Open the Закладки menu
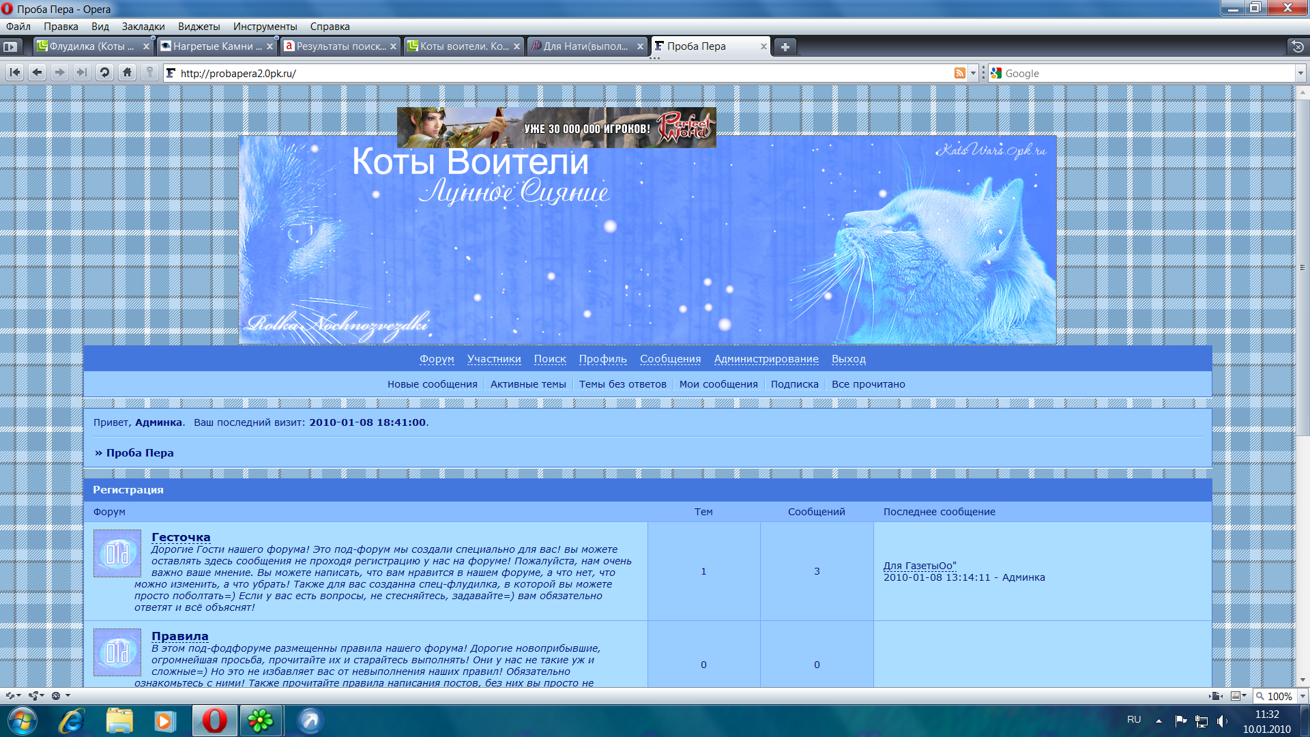1310x737 pixels. (143, 27)
